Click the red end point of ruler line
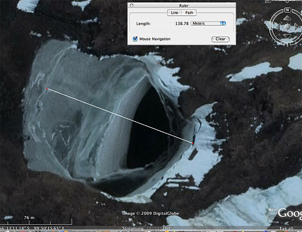 point(192,142)
